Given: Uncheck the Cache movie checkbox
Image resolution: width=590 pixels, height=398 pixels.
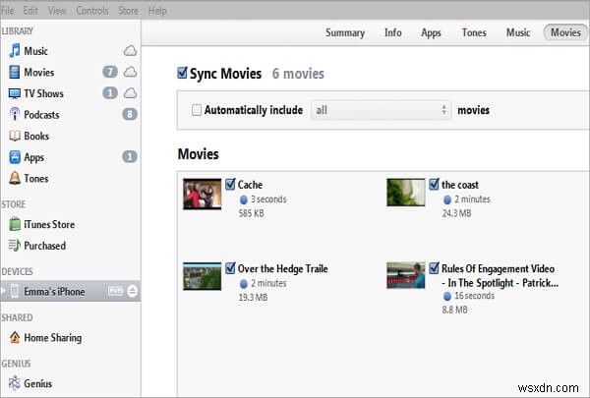Looking at the screenshot, I should (x=230, y=185).
